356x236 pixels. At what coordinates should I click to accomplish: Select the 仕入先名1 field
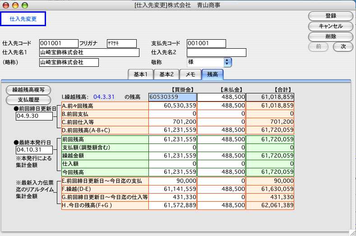(89, 53)
